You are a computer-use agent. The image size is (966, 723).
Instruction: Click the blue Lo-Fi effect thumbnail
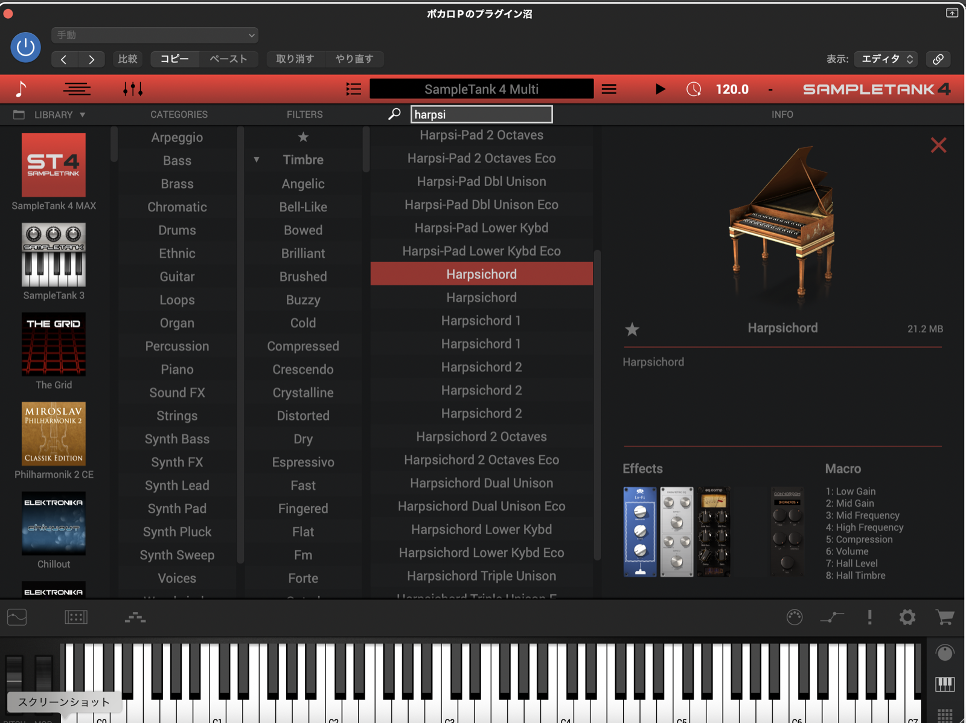640,532
